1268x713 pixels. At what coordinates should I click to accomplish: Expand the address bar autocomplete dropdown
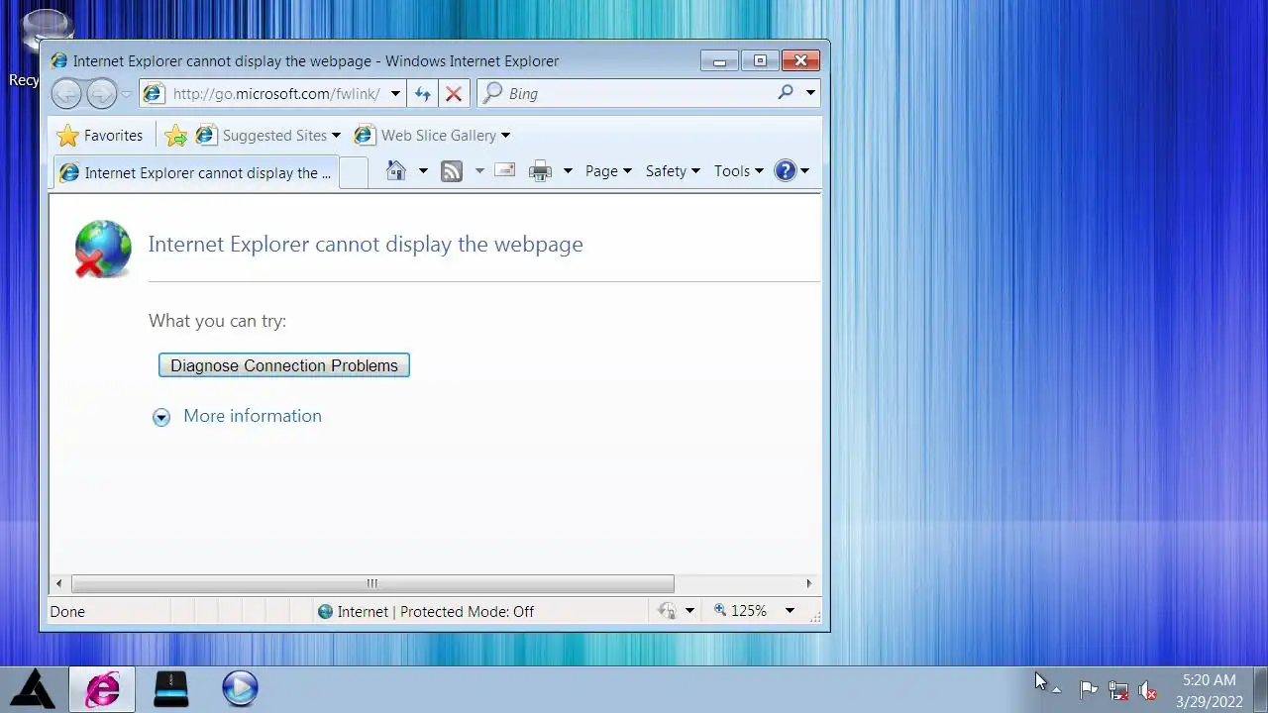(x=395, y=94)
